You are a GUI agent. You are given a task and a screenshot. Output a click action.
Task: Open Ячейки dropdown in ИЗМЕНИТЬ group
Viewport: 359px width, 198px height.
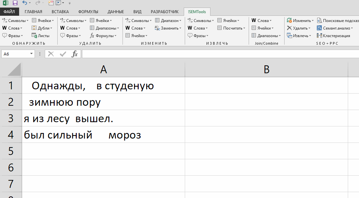pos(136,35)
